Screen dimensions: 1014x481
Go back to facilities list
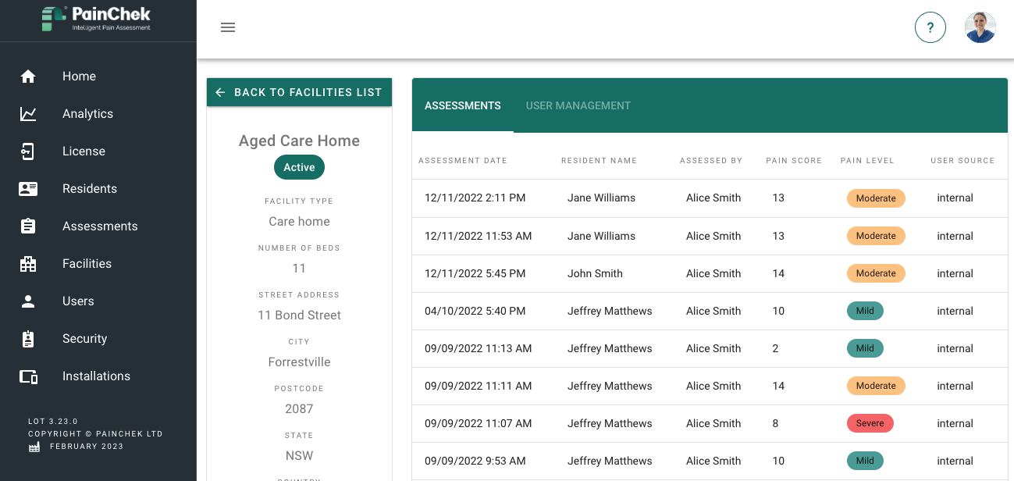299,92
